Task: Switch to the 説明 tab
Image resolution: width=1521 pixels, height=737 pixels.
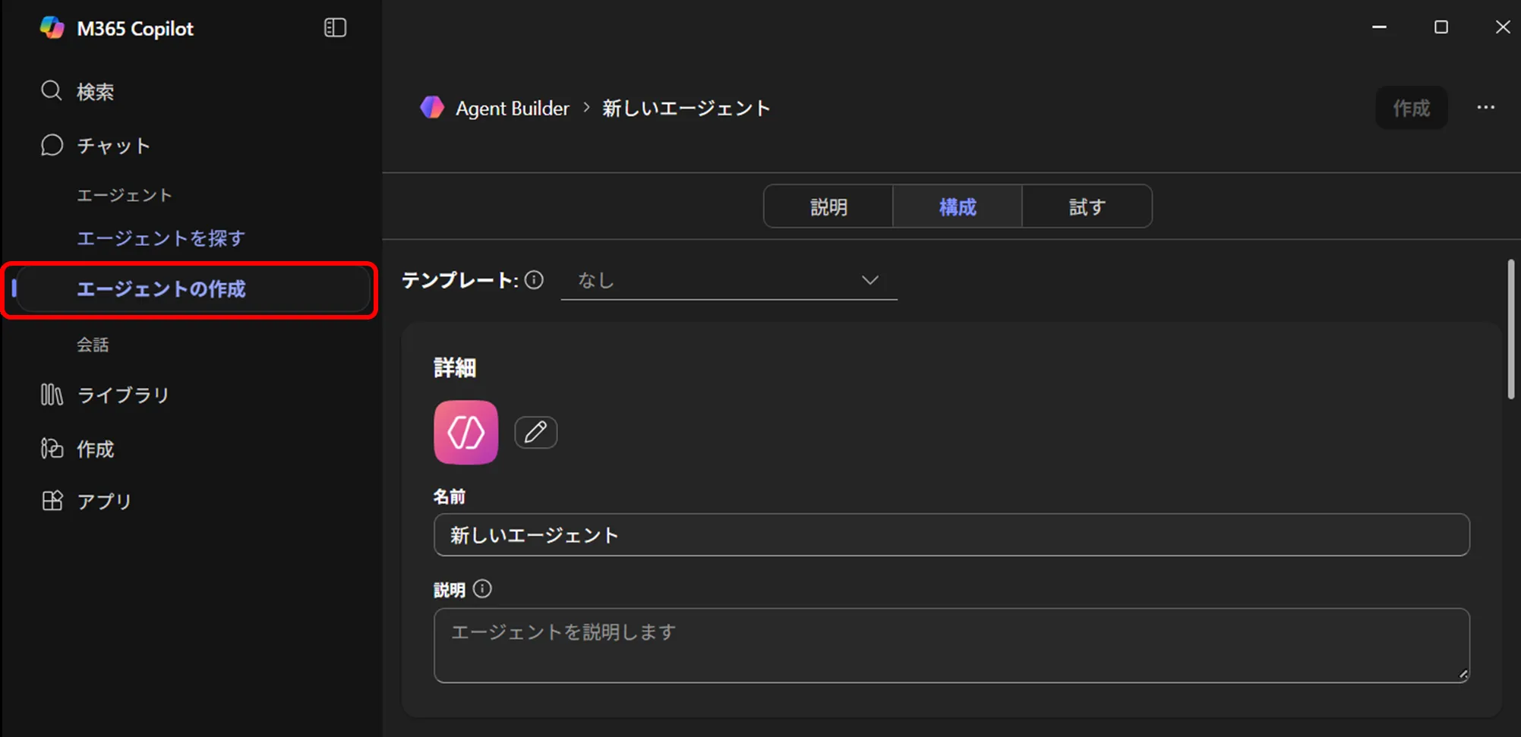Action: click(828, 206)
